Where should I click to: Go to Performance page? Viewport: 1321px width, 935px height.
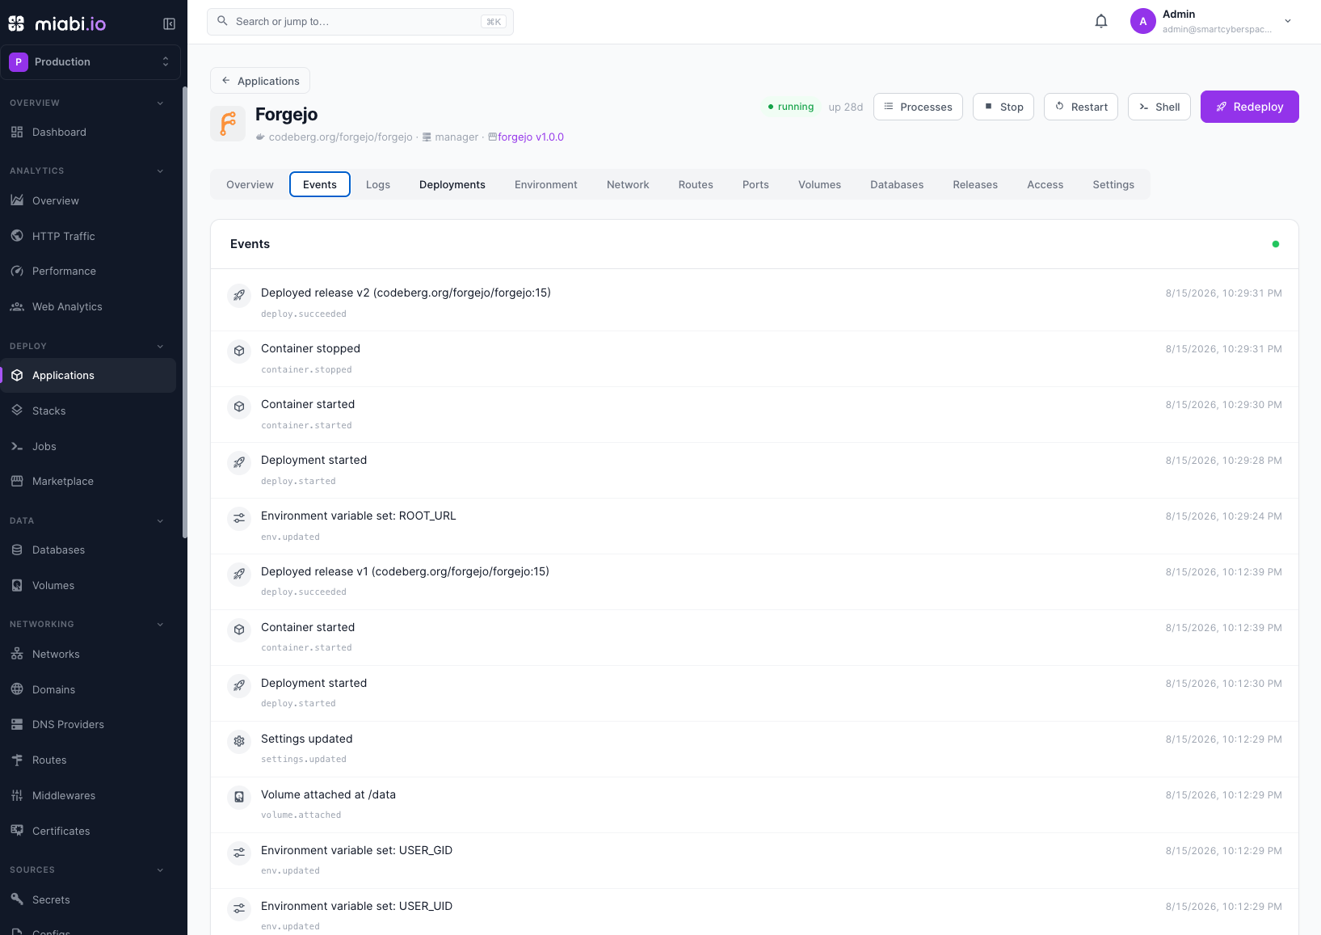tap(88, 272)
